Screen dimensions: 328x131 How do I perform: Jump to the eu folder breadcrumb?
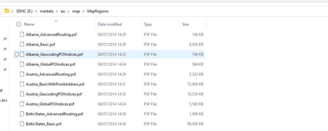[x=63, y=11]
